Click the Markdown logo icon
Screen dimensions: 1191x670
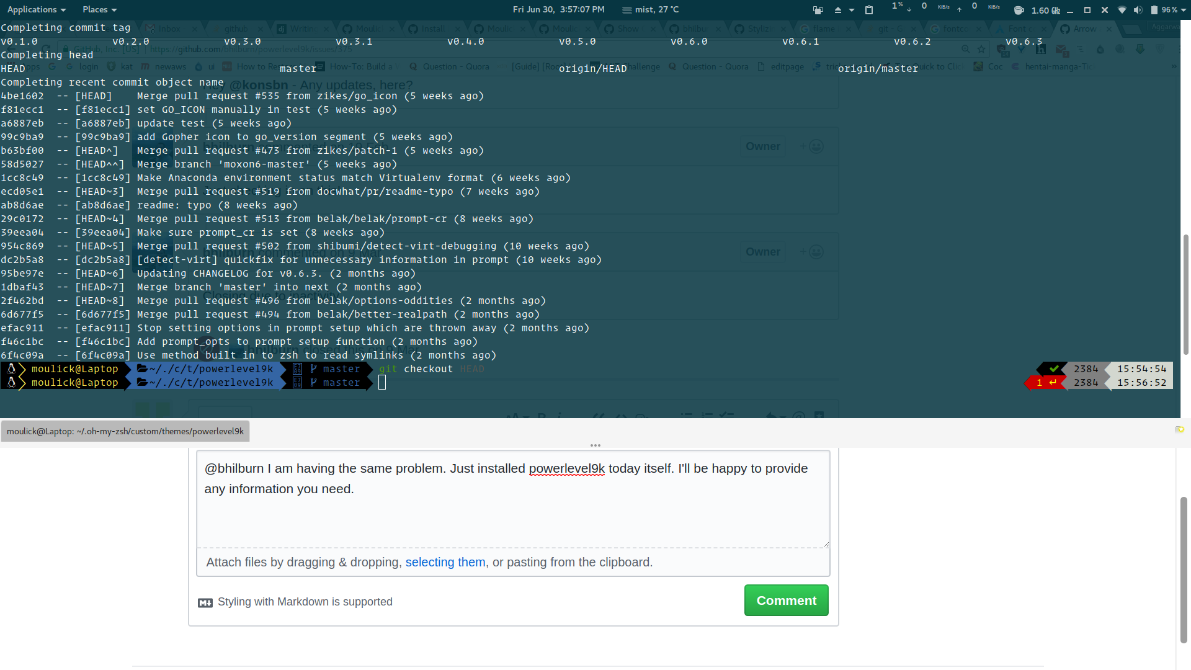205,603
